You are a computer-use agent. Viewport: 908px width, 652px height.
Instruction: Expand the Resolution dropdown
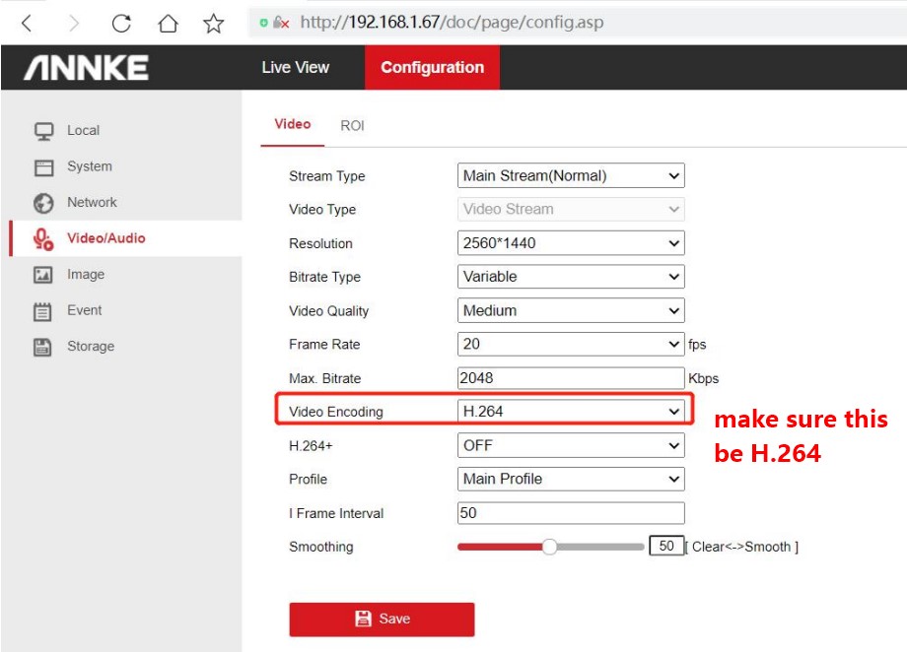tap(571, 243)
